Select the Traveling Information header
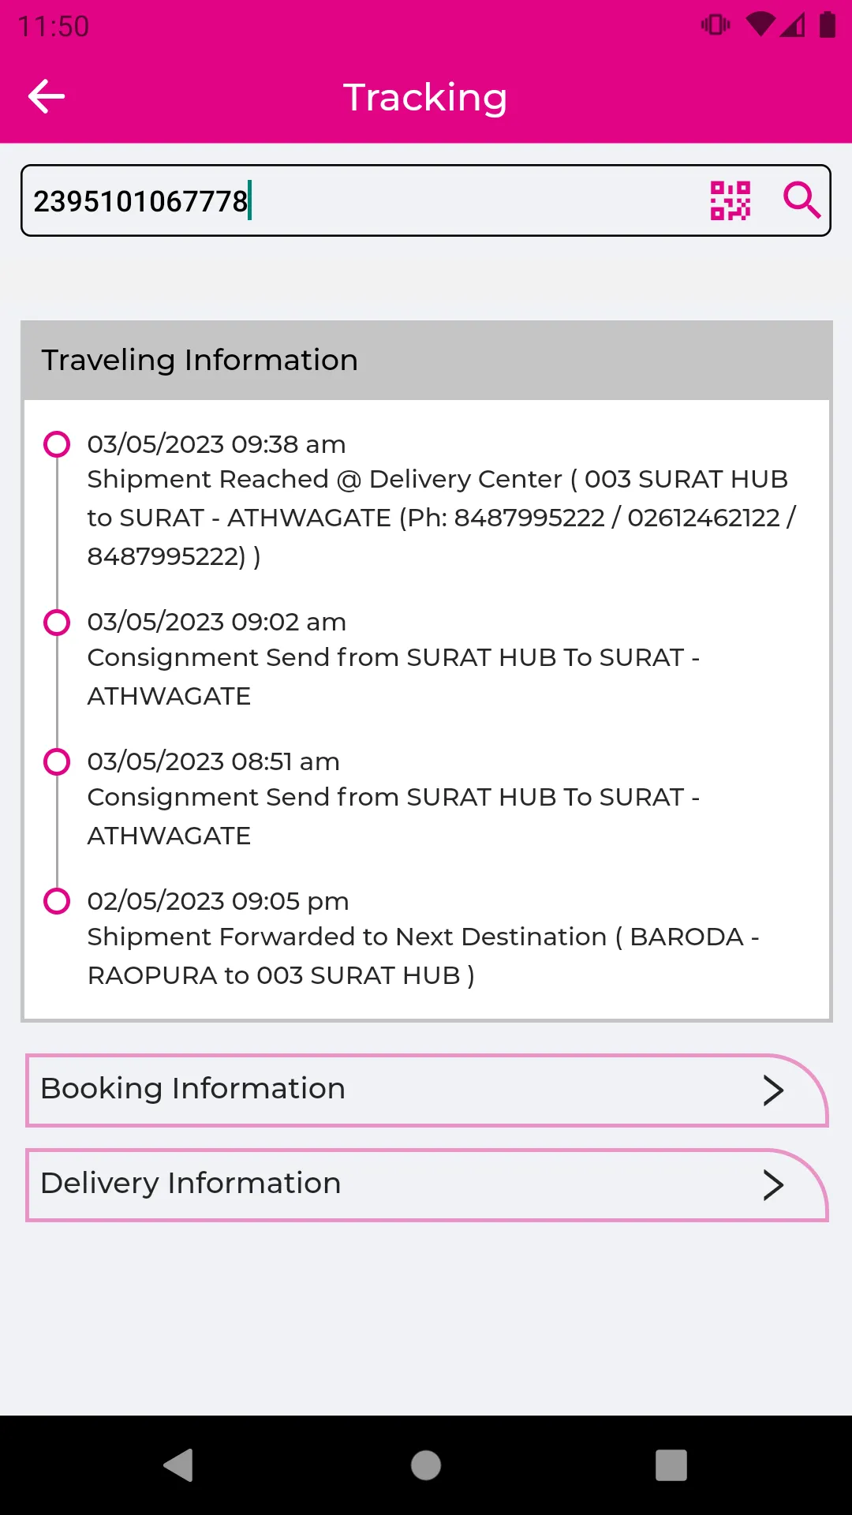Viewport: 852px width, 1515px height. (x=427, y=360)
